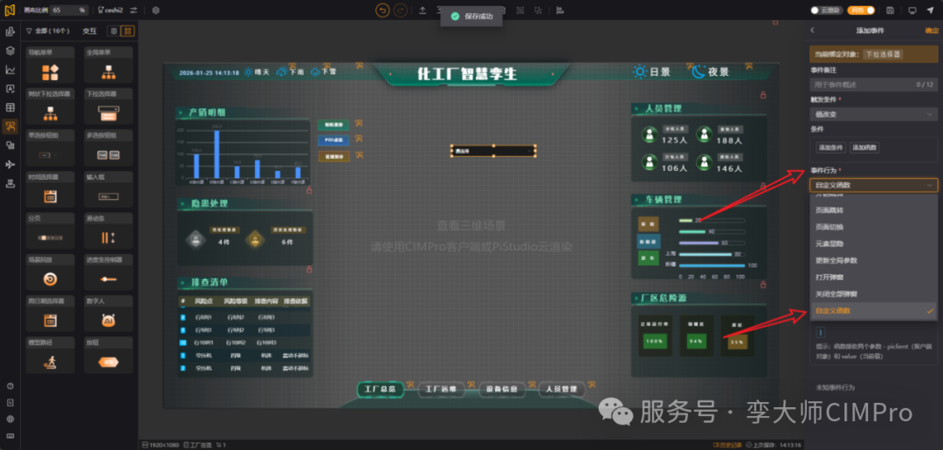Click the publish paper-plane icon
943x450 pixels.
coord(931,10)
